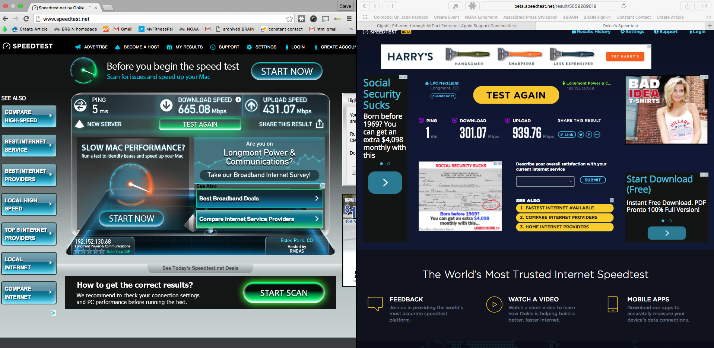Click the Chrome address bar

coord(164,19)
